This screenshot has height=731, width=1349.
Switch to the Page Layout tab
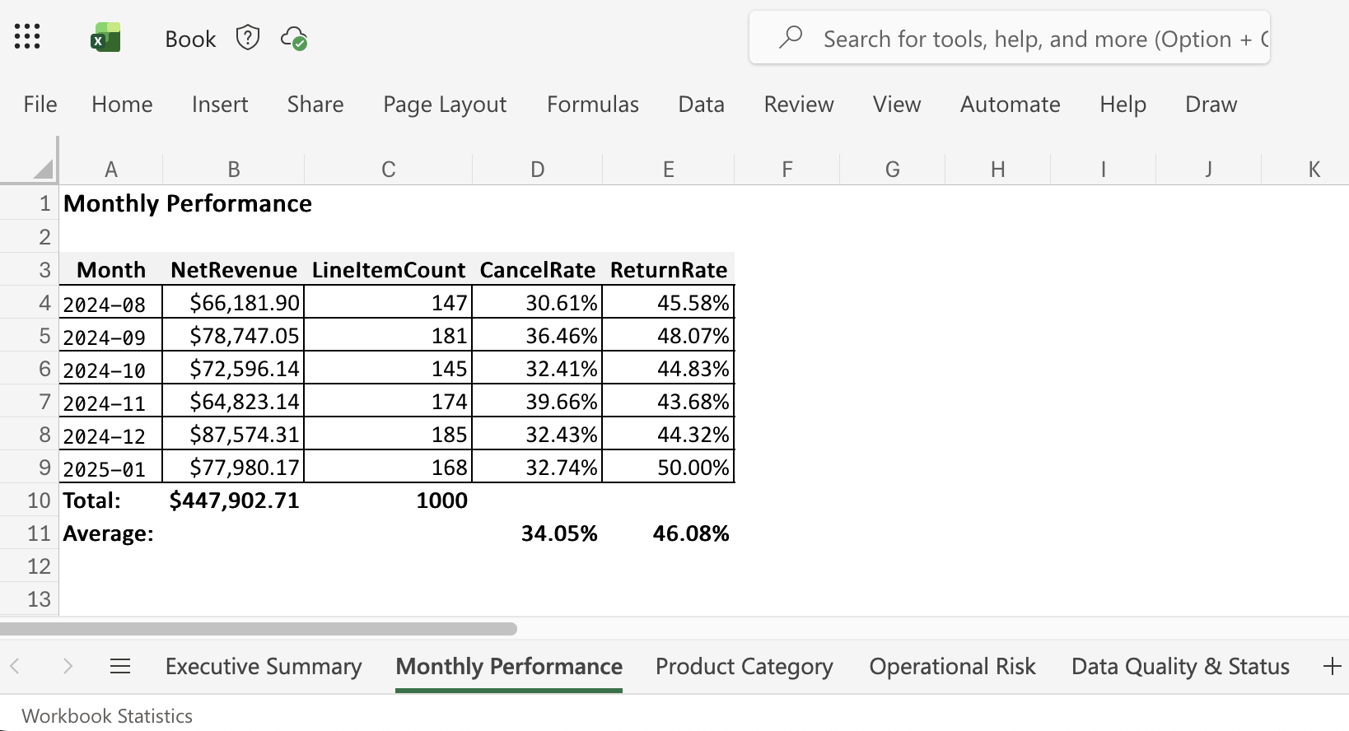(445, 105)
